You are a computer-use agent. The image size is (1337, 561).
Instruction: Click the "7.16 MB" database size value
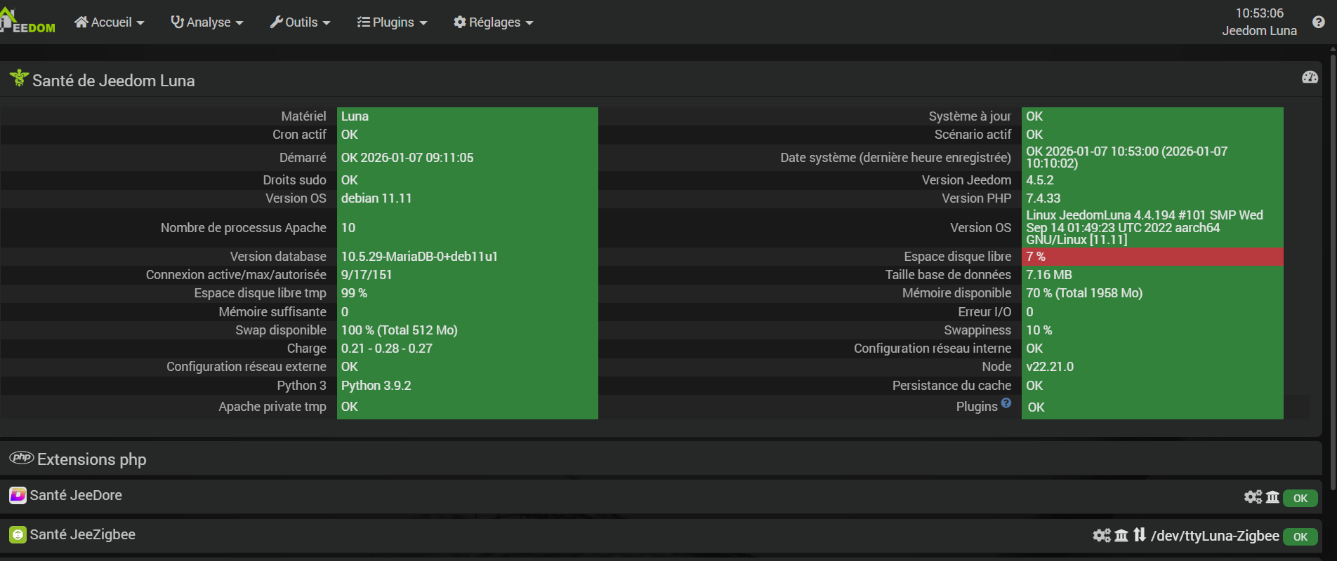(1049, 275)
